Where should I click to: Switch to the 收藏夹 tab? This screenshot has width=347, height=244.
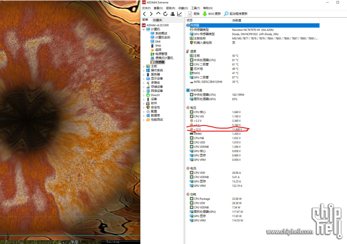157,20
